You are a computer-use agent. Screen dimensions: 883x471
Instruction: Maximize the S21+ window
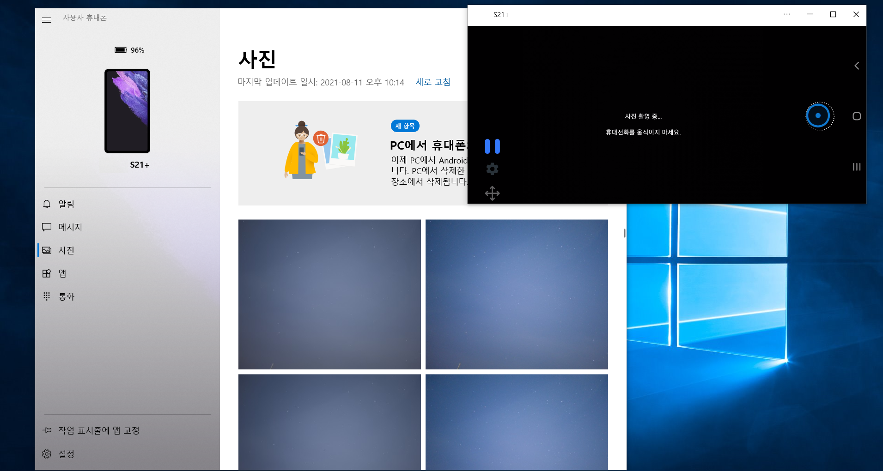[x=833, y=14]
